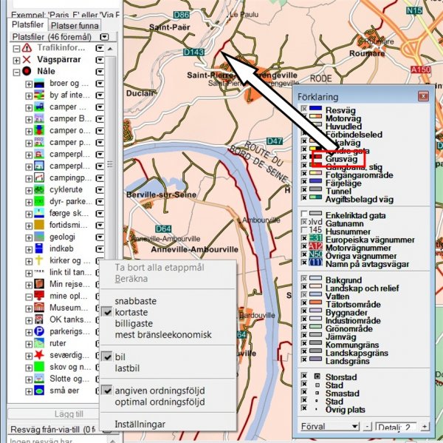Click the Vägspärrar red X icon
443x443 pixels.
click(27, 60)
